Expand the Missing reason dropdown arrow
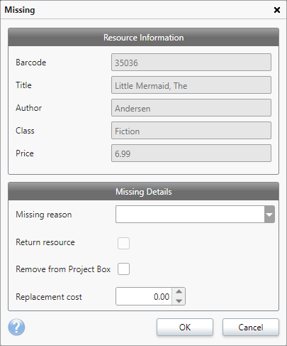 click(x=269, y=215)
